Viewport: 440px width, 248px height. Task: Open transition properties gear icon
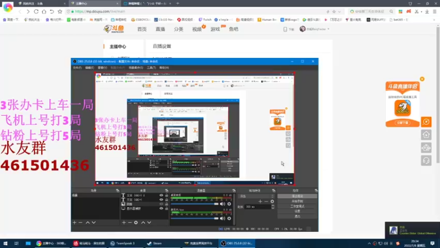[272, 201]
